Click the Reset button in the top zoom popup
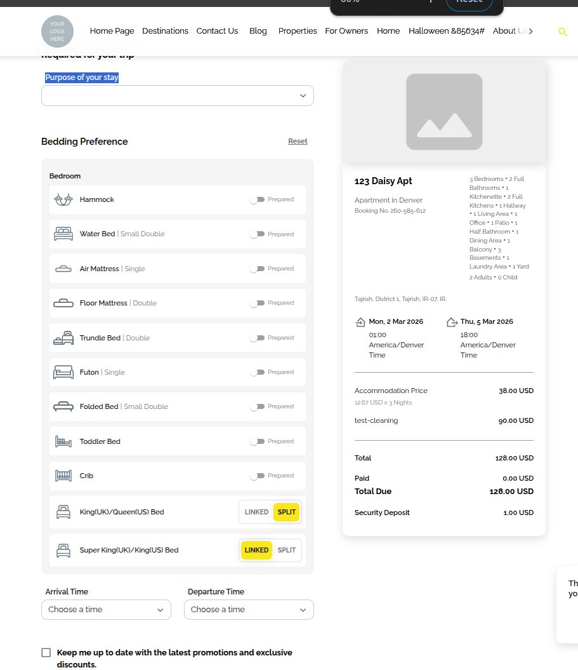The height and width of the screenshot is (670, 578). pyautogui.click(x=470, y=3)
